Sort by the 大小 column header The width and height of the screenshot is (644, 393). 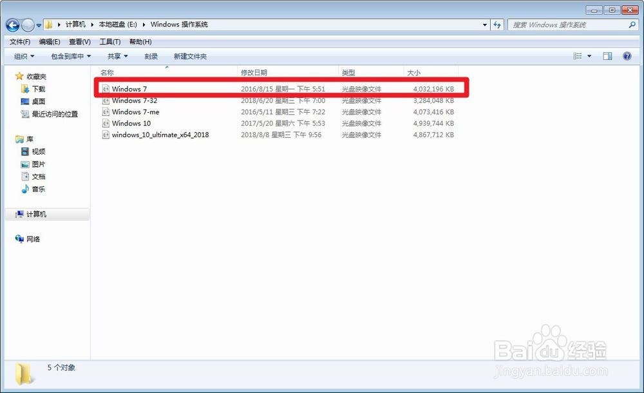413,72
